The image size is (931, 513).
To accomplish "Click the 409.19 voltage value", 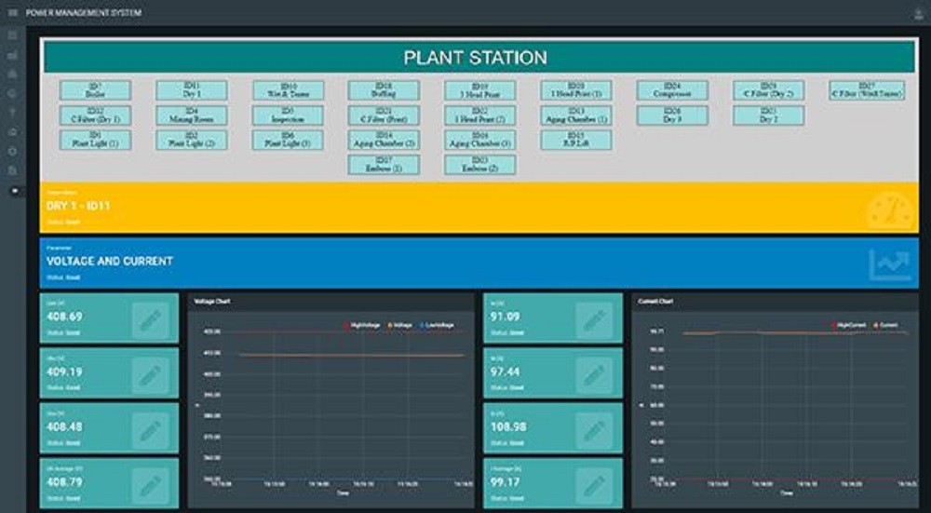I will click(x=65, y=371).
